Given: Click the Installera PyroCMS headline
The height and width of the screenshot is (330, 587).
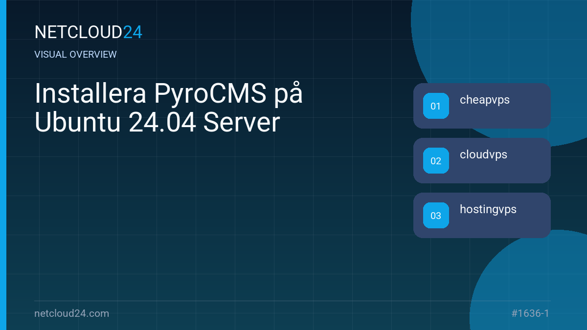Looking at the screenshot, I should (x=169, y=109).
